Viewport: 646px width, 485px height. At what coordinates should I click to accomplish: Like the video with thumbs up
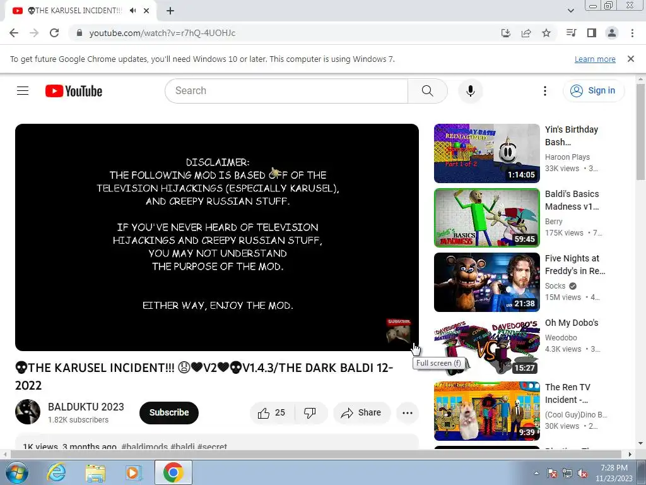click(x=272, y=413)
